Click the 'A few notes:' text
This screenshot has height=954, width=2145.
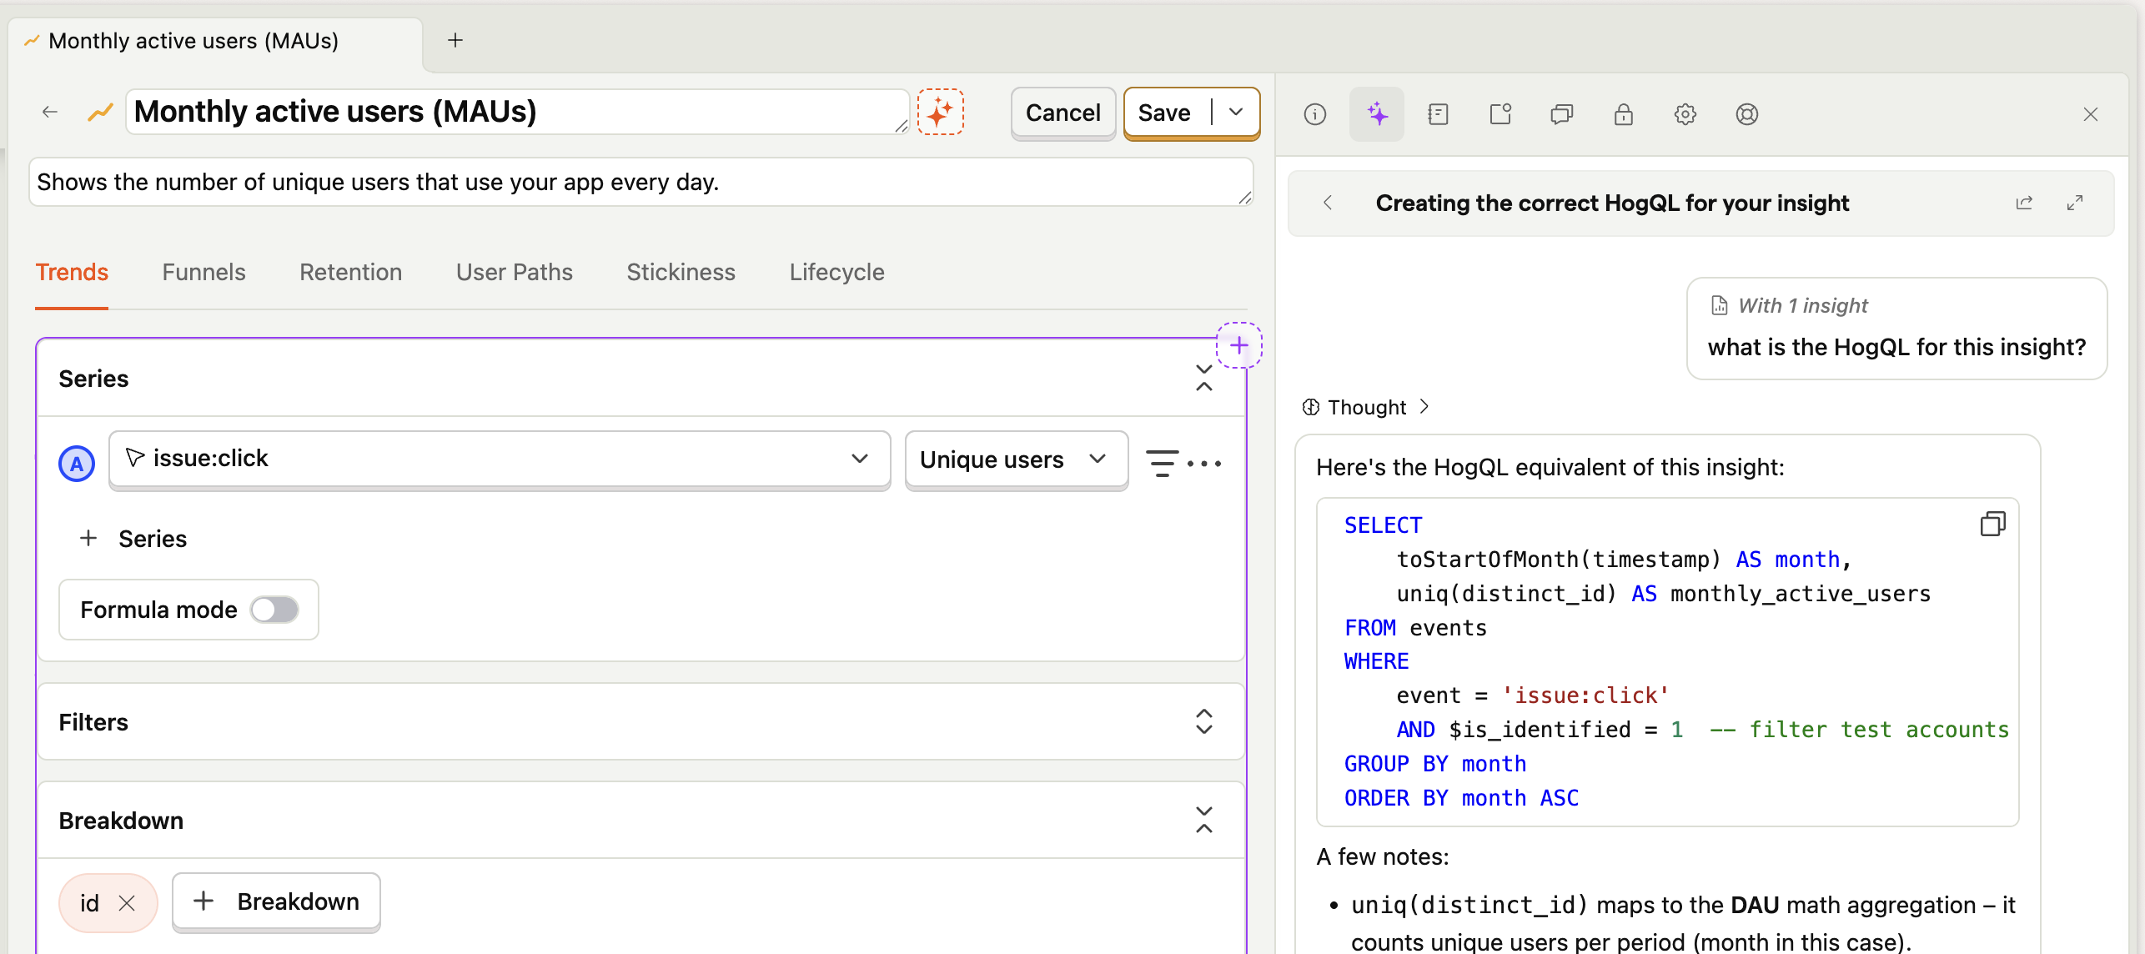(x=1383, y=856)
